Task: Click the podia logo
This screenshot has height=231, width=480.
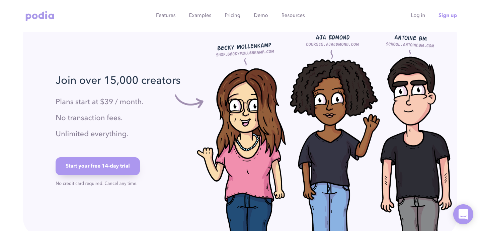Action: coord(40,16)
